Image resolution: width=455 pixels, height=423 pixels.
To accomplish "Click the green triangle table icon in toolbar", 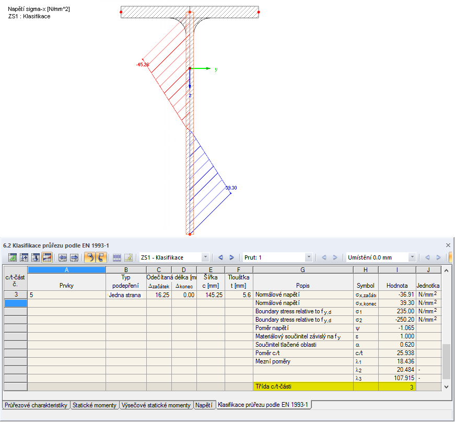I will tap(12, 257).
